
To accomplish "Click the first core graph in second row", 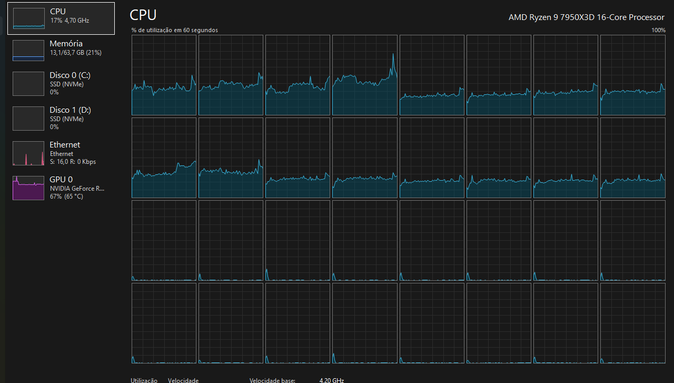I will click(164, 158).
